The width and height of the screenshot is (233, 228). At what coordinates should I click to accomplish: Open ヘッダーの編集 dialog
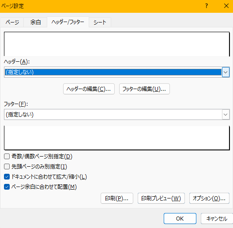pyautogui.click(x=89, y=89)
